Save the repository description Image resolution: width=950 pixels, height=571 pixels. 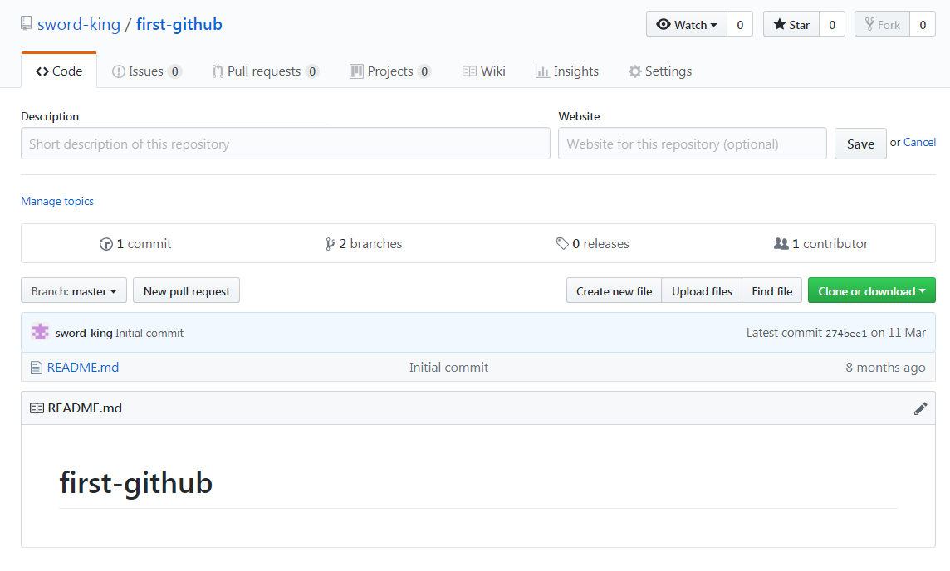click(860, 144)
